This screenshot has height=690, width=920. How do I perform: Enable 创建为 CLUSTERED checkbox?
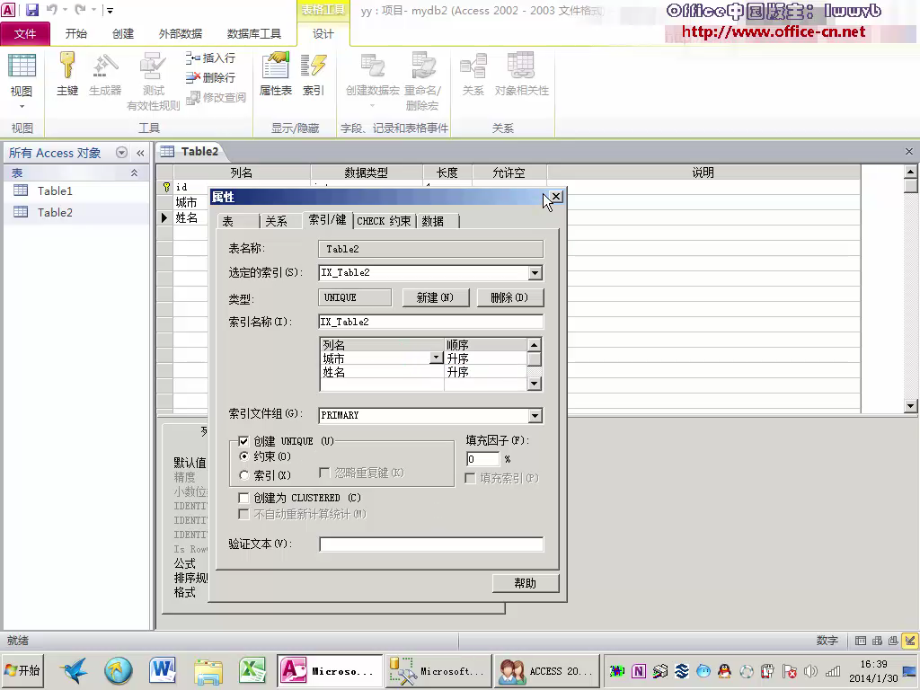[243, 498]
